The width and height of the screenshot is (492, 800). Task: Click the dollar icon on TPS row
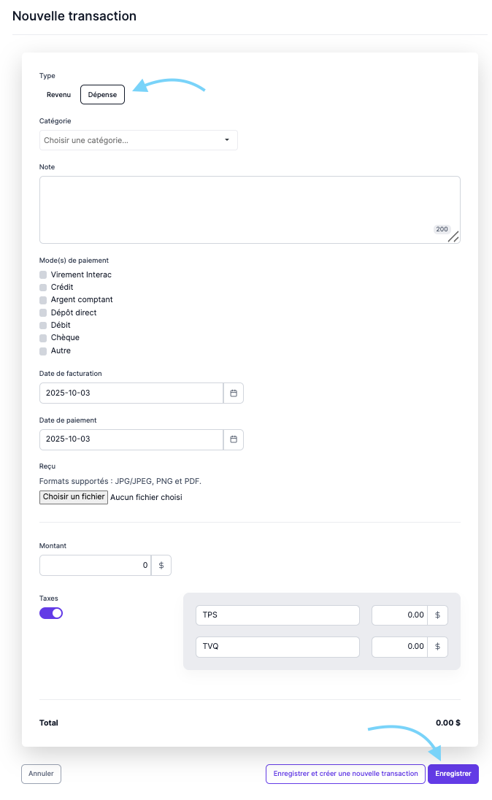437,615
